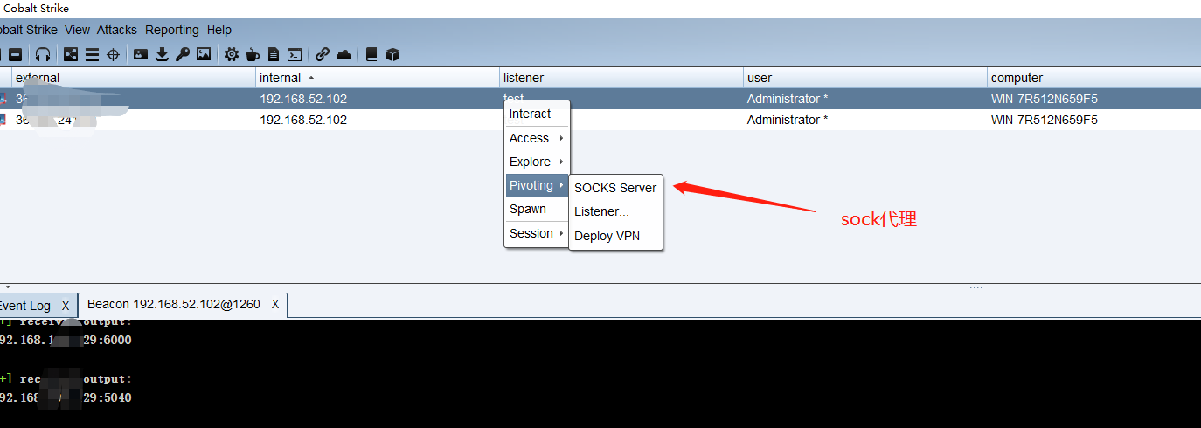Sort by the user column header

point(865,78)
